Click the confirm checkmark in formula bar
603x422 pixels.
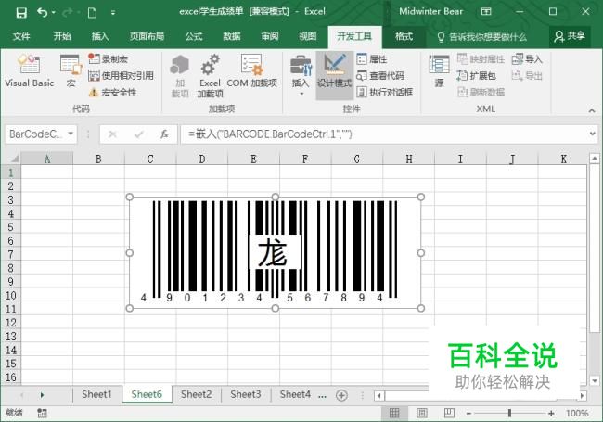coord(138,134)
